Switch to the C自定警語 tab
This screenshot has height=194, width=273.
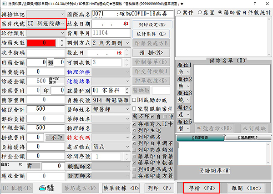pos(200,137)
